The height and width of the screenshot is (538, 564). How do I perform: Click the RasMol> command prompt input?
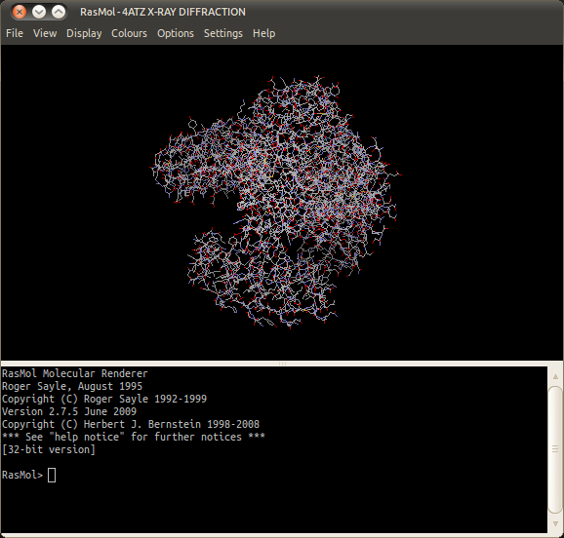pos(52,475)
